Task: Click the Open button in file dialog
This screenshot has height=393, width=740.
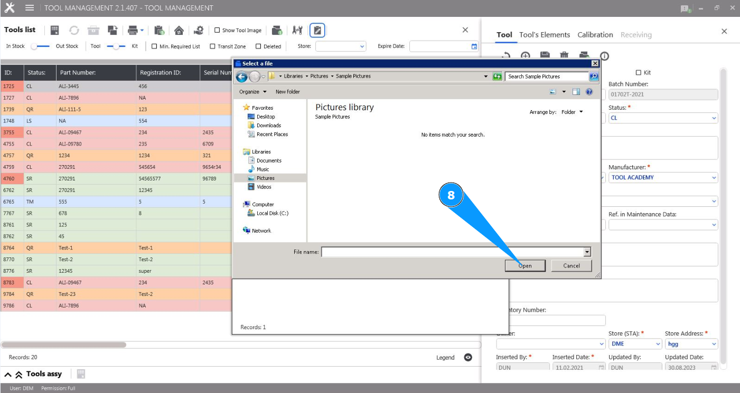Action: [525, 266]
